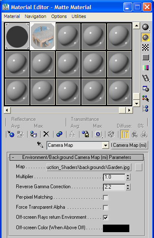
Task: Click the 3DS application title bar icon
Action: pyautogui.click(x=6, y=7)
